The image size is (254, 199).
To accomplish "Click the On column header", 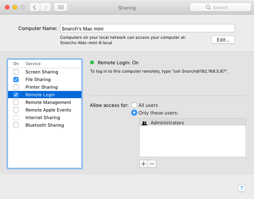I will tap(16, 64).
